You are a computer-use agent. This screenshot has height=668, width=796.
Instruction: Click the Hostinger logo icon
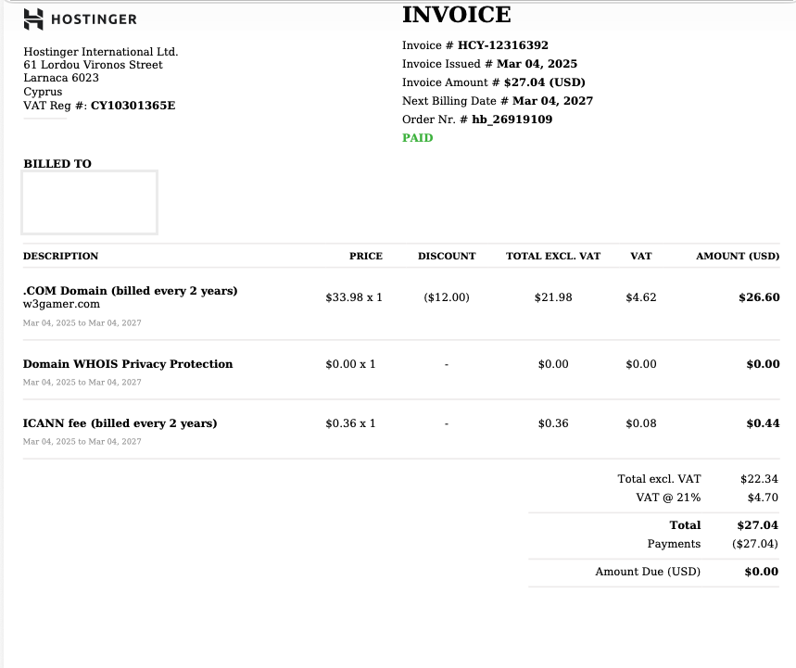tap(33, 19)
